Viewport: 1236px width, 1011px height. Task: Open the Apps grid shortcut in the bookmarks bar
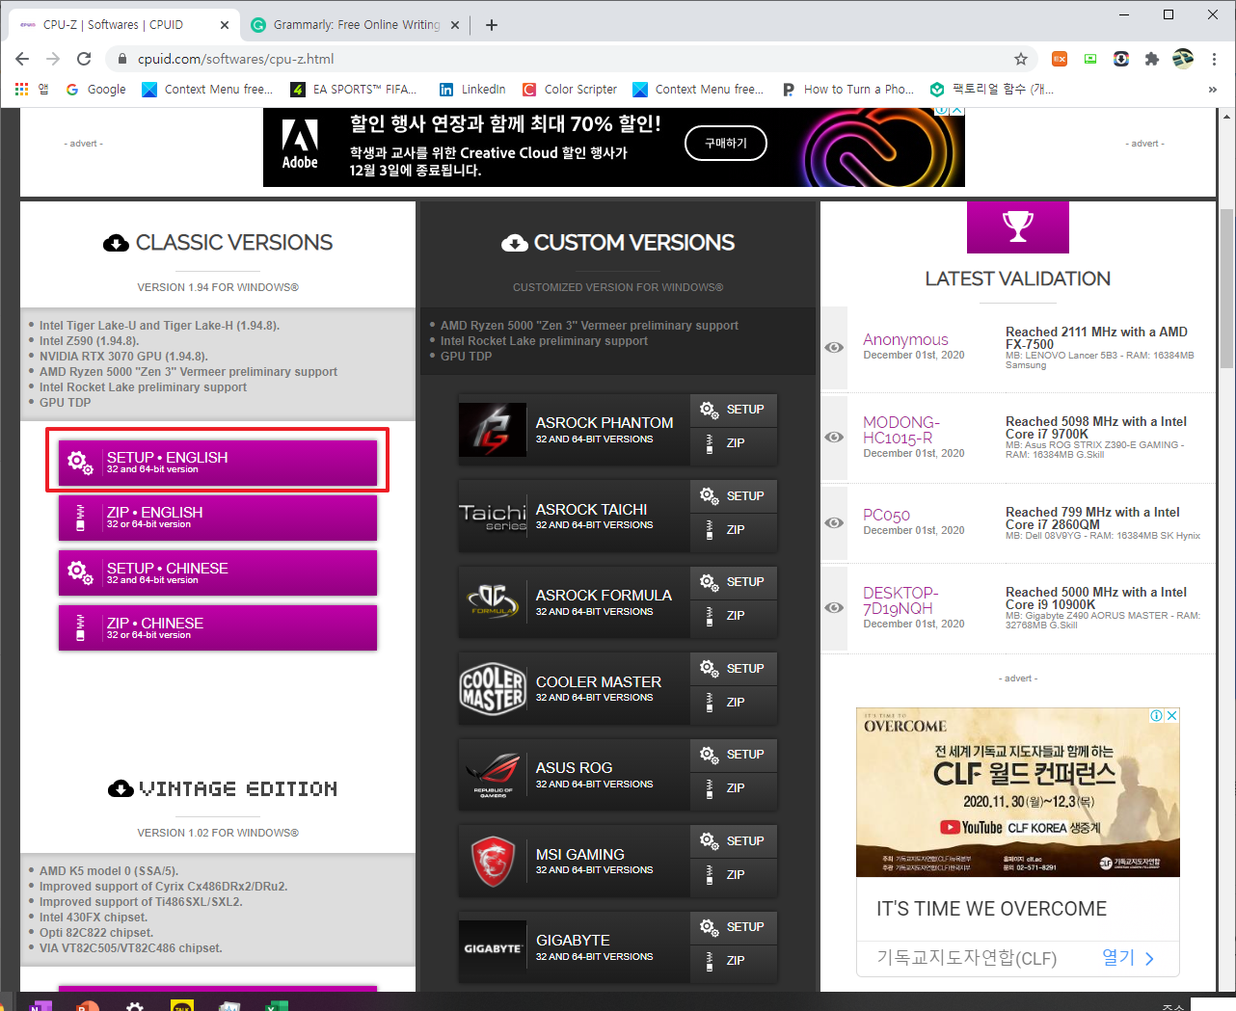coord(31,90)
